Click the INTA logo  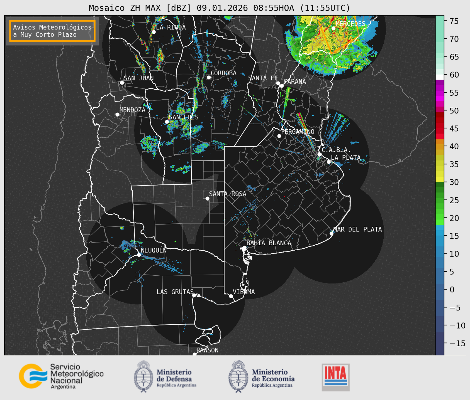tap(335, 377)
